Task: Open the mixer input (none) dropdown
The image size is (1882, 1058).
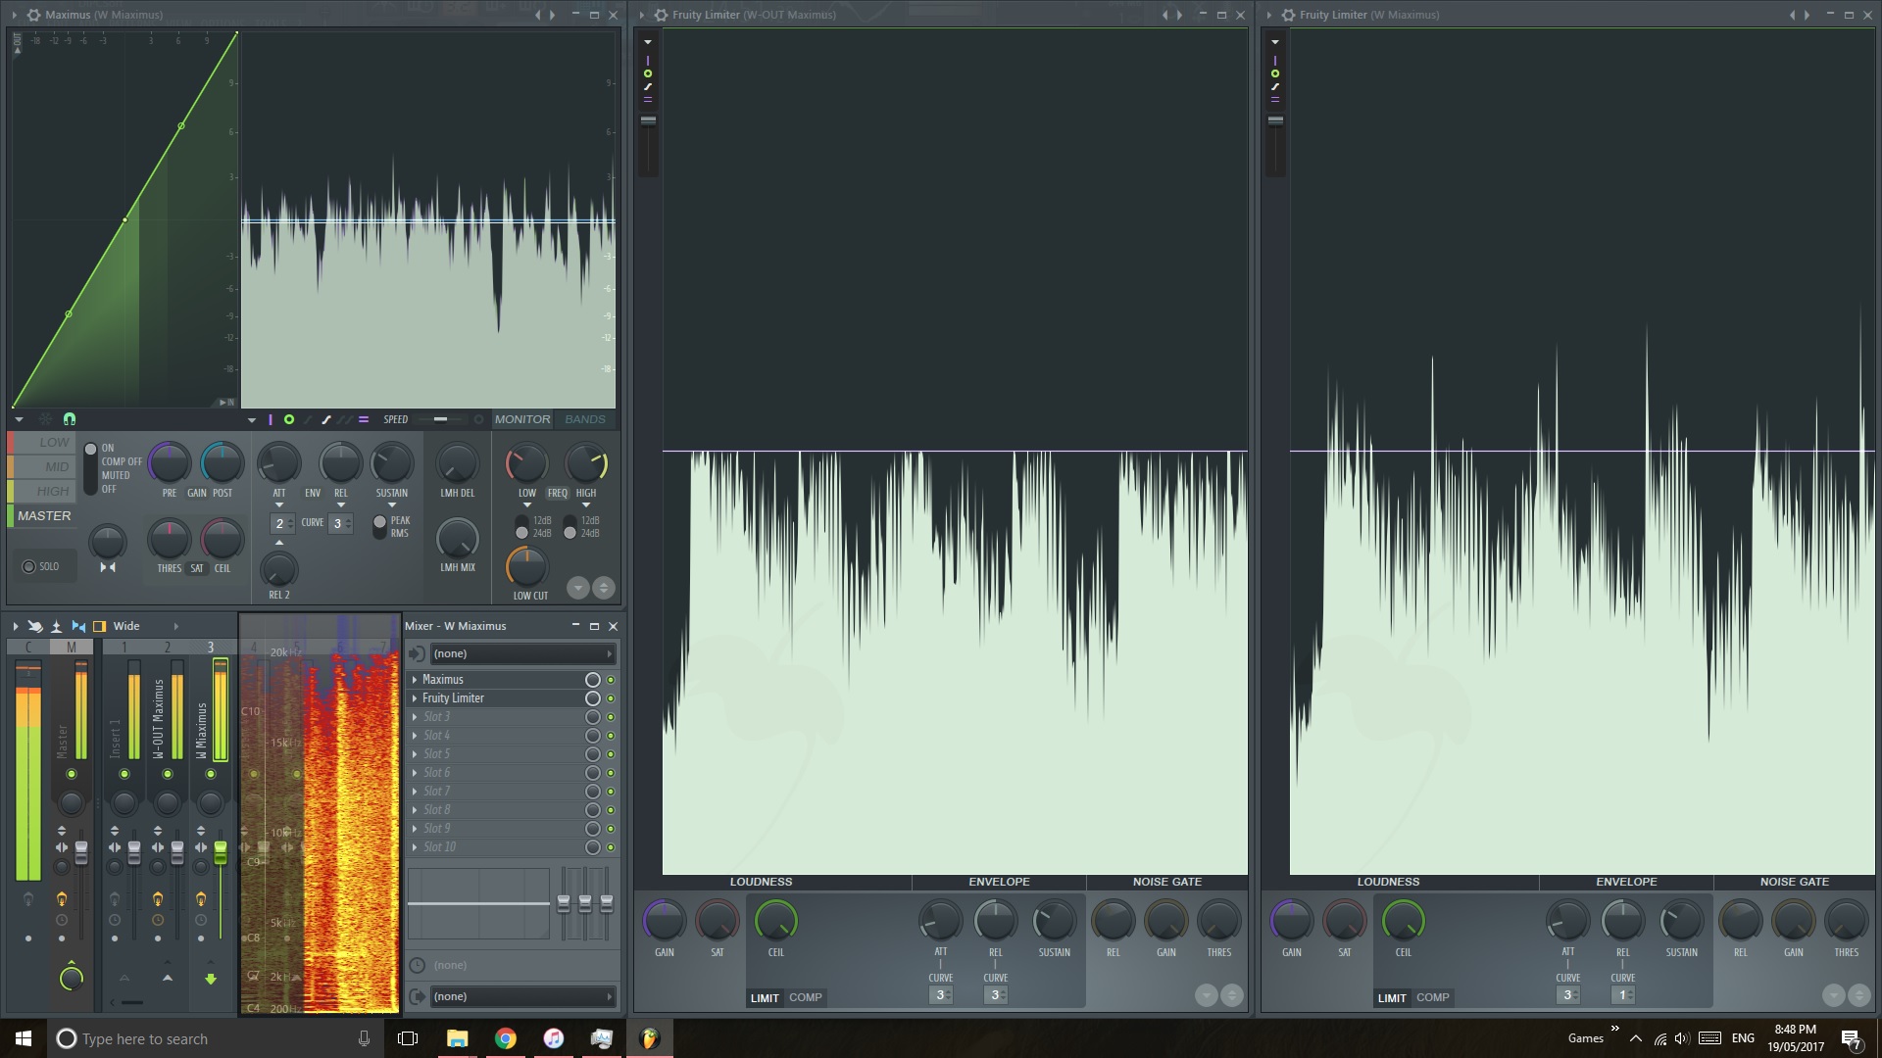Action: point(521,653)
